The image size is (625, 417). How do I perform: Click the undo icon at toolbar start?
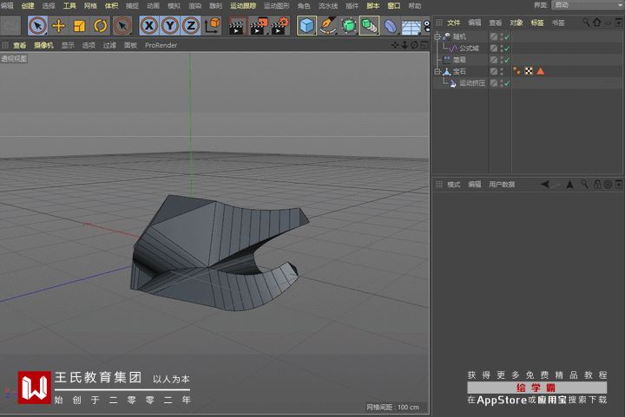point(10,26)
